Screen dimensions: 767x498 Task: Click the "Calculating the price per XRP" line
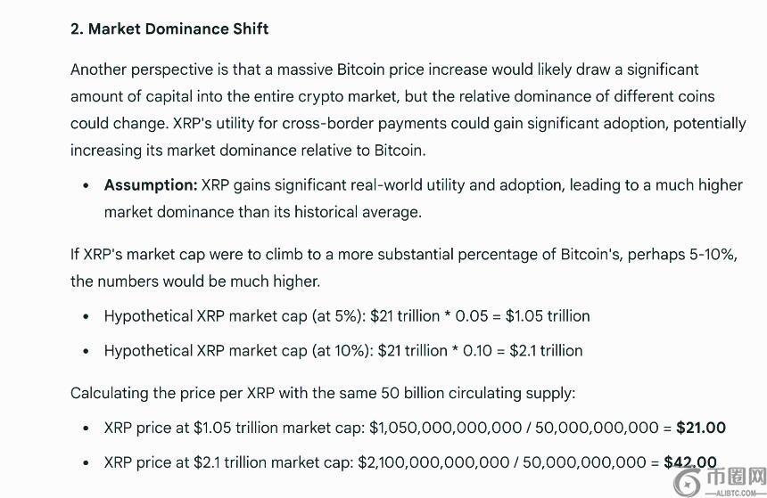pyautogui.click(x=323, y=393)
